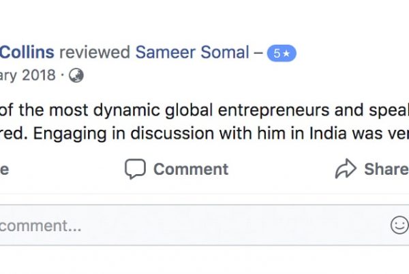
Task: Click the globe public privacy icon
Action: 76,75
